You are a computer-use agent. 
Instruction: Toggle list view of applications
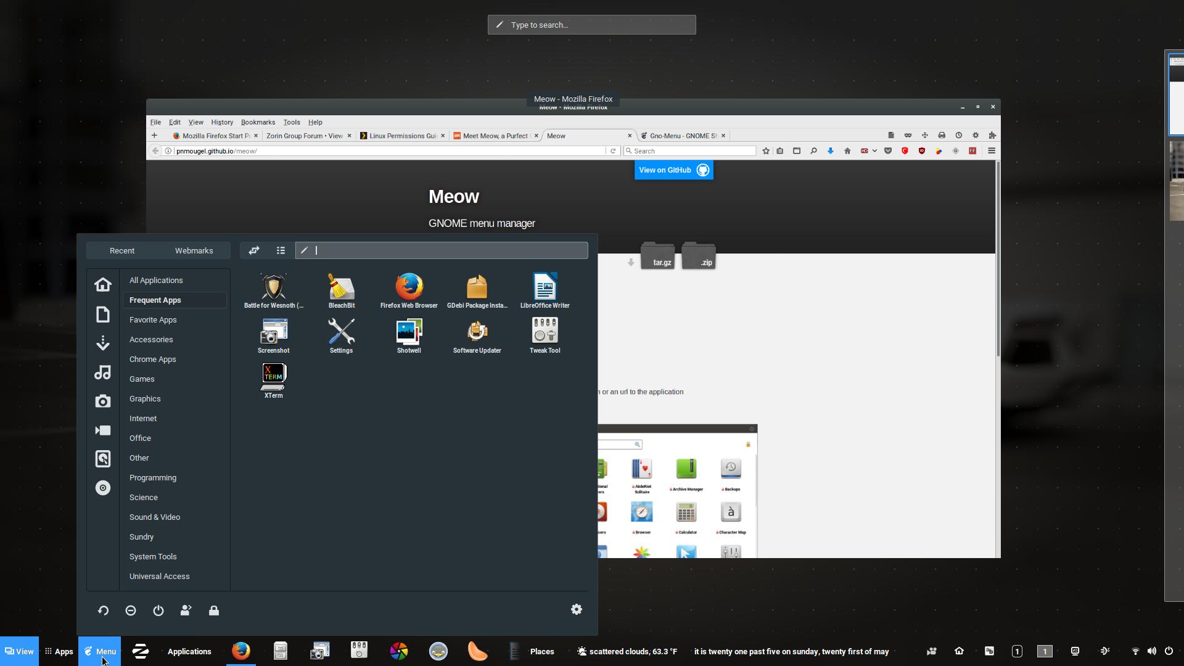281,250
